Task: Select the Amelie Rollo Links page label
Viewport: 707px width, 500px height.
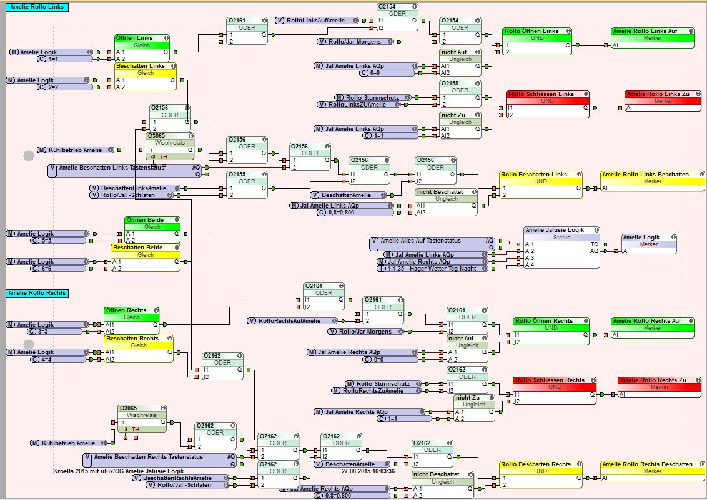Action: (x=37, y=7)
